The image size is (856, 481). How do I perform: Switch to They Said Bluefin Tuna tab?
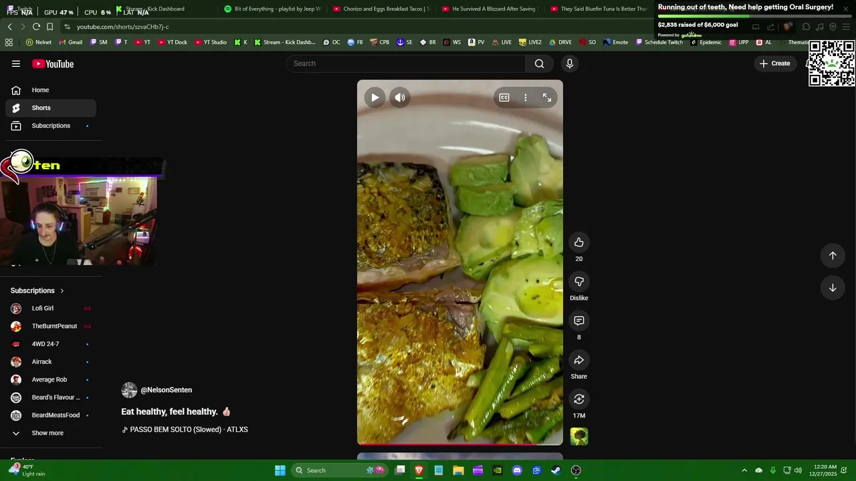[599, 9]
